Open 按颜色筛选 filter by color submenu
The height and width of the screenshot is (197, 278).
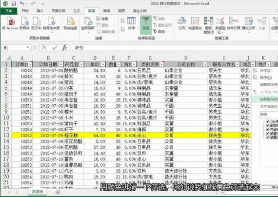click(265, 99)
